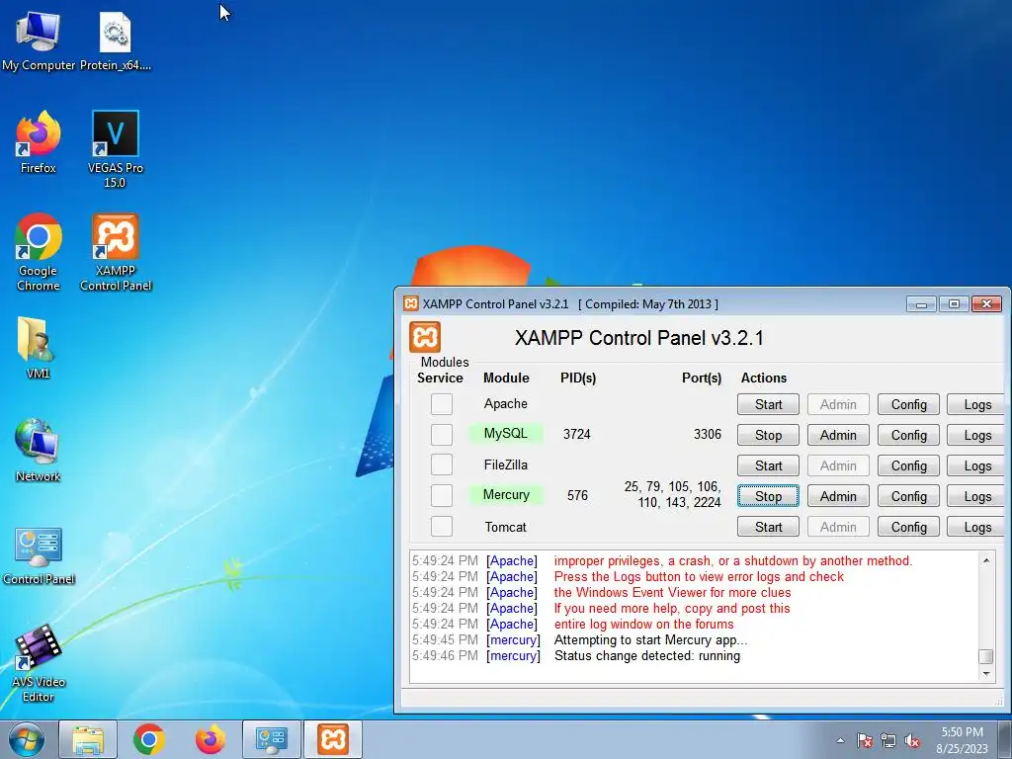View Mercury Logs
Image resolution: width=1012 pixels, height=759 pixels.
click(x=977, y=496)
